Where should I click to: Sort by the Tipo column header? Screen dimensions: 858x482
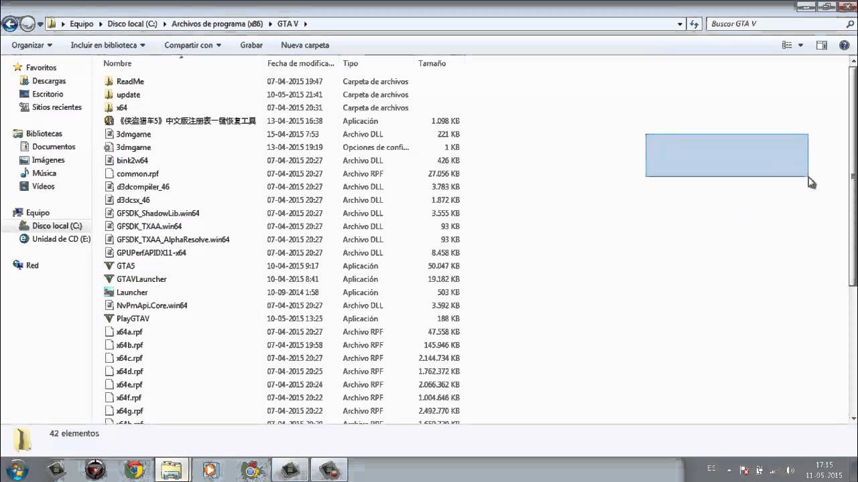(351, 63)
